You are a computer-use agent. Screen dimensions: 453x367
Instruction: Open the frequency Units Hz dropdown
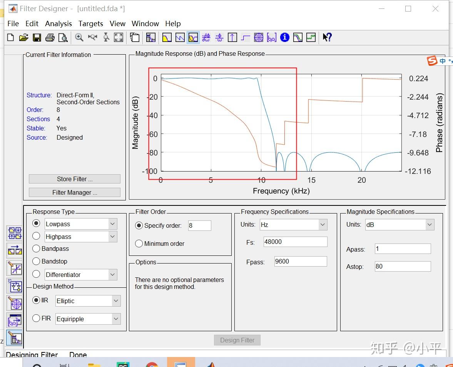(323, 225)
